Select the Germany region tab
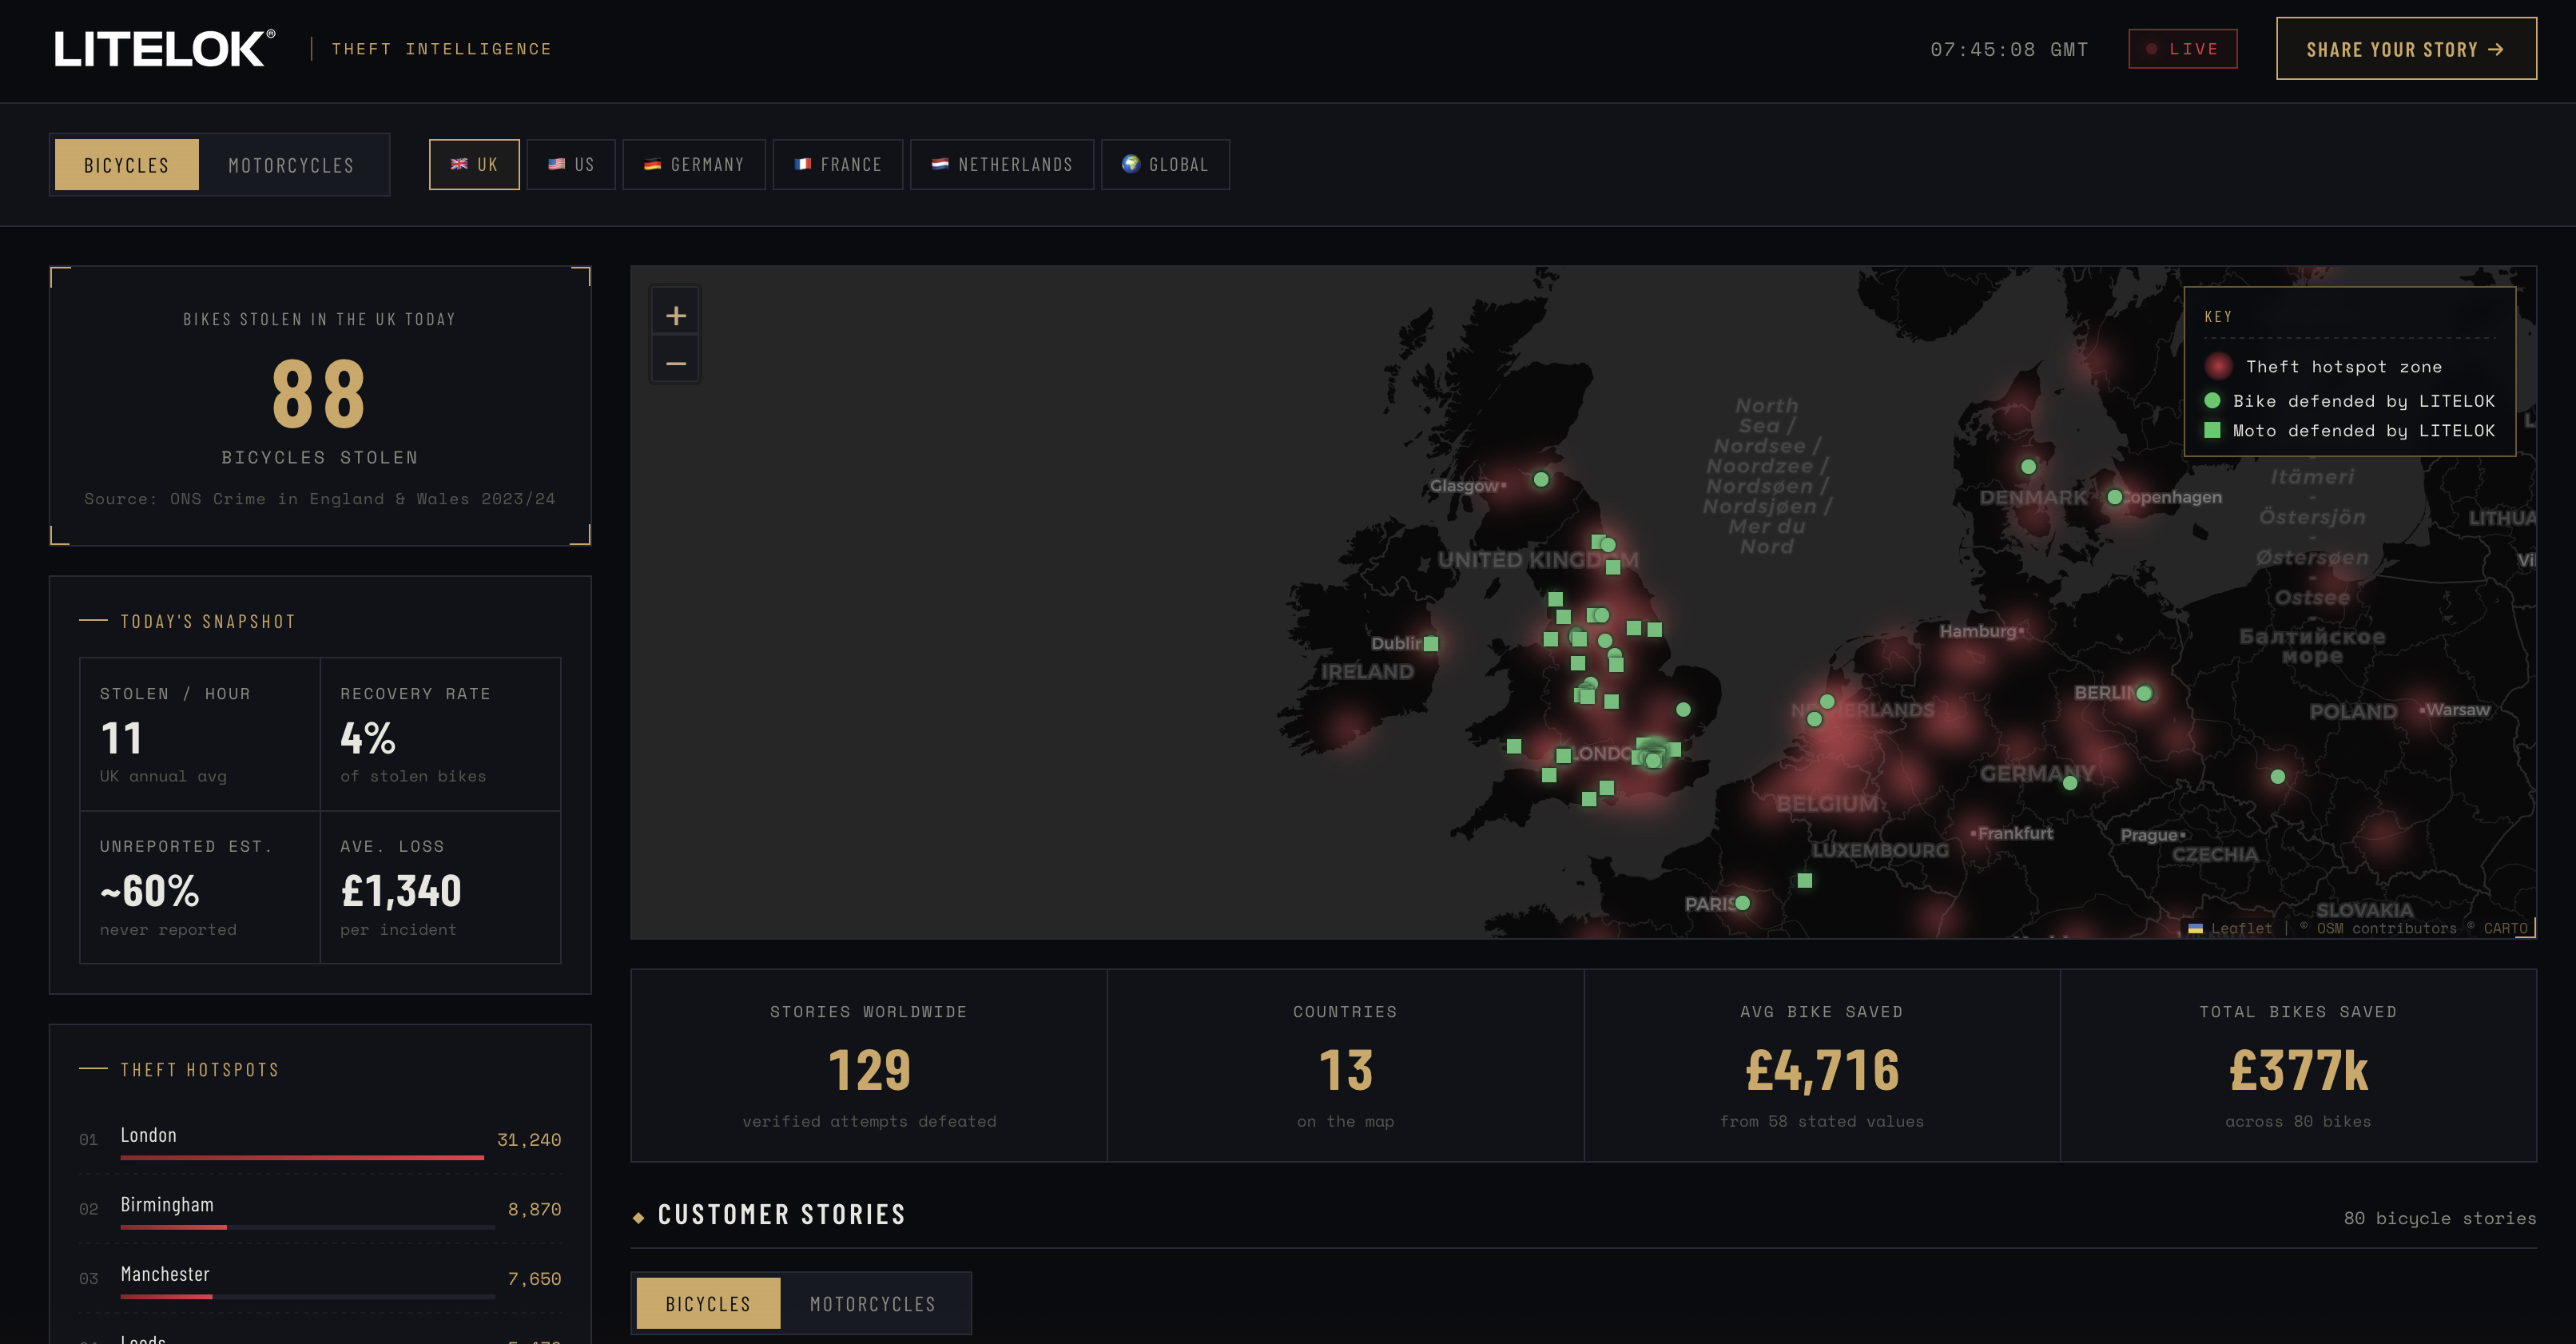 tap(694, 165)
